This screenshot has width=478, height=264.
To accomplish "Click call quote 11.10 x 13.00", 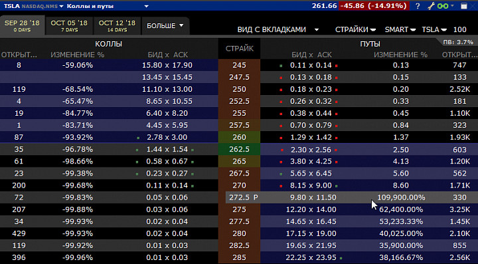I will coord(167,89).
